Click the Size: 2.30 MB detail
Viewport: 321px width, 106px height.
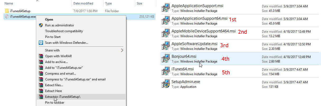click(x=271, y=49)
